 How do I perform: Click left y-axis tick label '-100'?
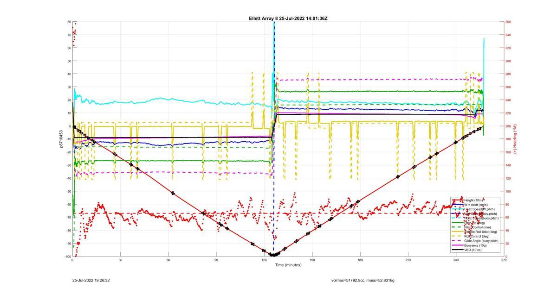coord(68,257)
